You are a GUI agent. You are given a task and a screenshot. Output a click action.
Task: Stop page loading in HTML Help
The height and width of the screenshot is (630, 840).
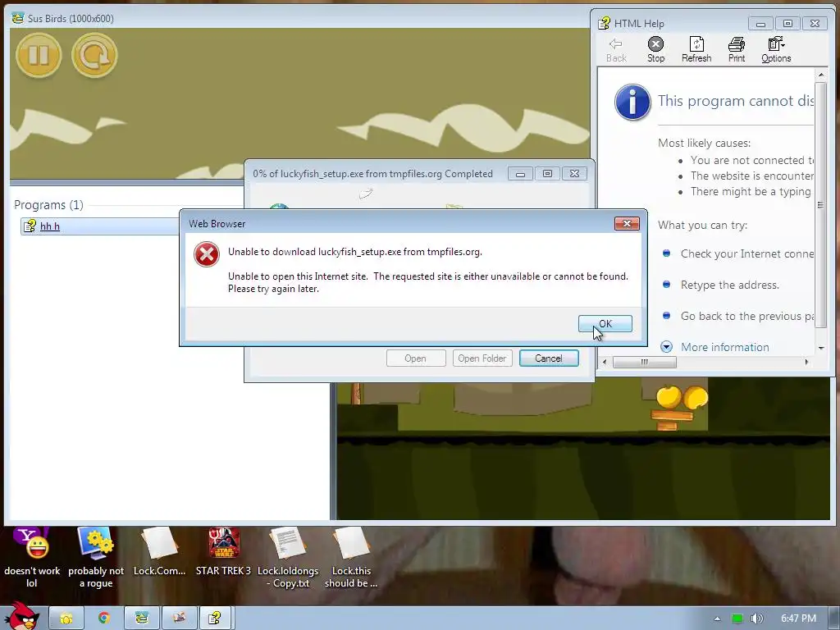tap(655, 50)
